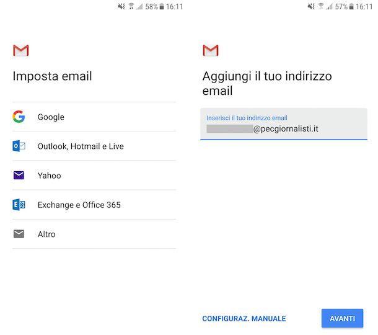Click the Imposta email heading
The image size is (378, 335).
click(x=52, y=76)
